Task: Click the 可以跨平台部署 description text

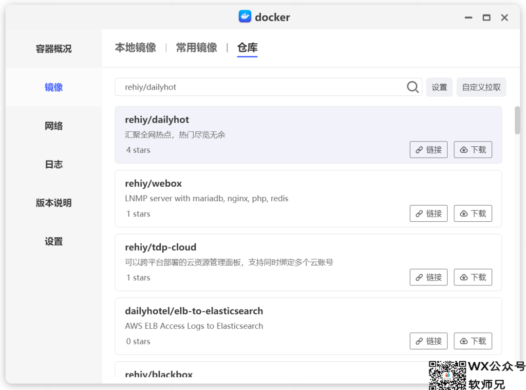Action: tap(229, 262)
